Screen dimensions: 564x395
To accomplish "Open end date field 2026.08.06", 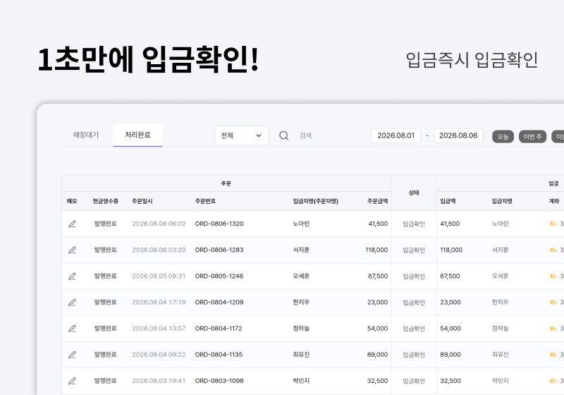I will (458, 135).
